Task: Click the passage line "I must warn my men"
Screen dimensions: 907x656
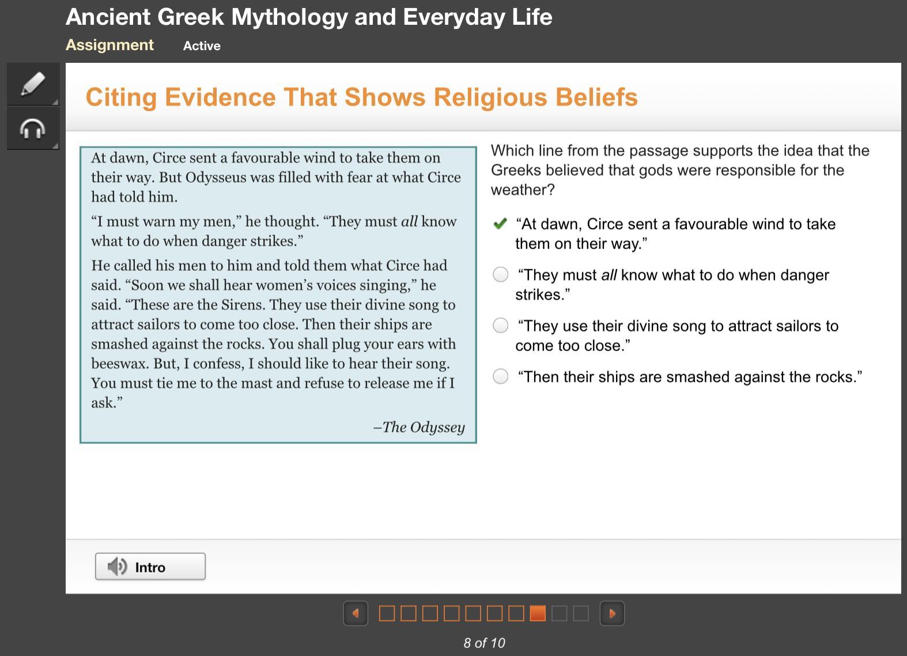Action: click(274, 231)
